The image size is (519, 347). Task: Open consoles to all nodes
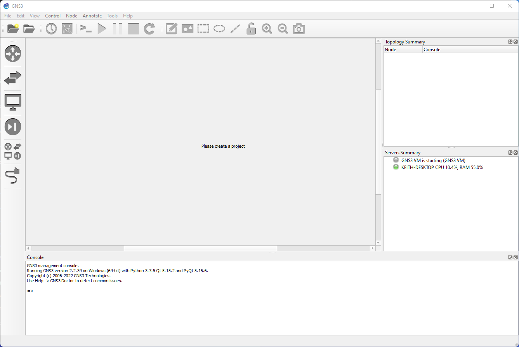(86, 28)
